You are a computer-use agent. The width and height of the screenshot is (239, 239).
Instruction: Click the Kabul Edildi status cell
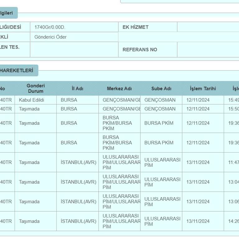click(x=31, y=100)
